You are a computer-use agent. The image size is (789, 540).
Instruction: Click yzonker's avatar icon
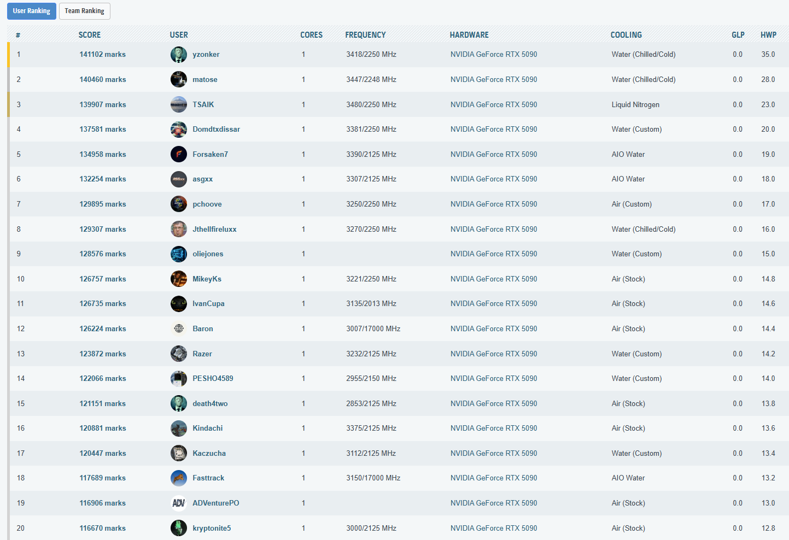coord(178,55)
